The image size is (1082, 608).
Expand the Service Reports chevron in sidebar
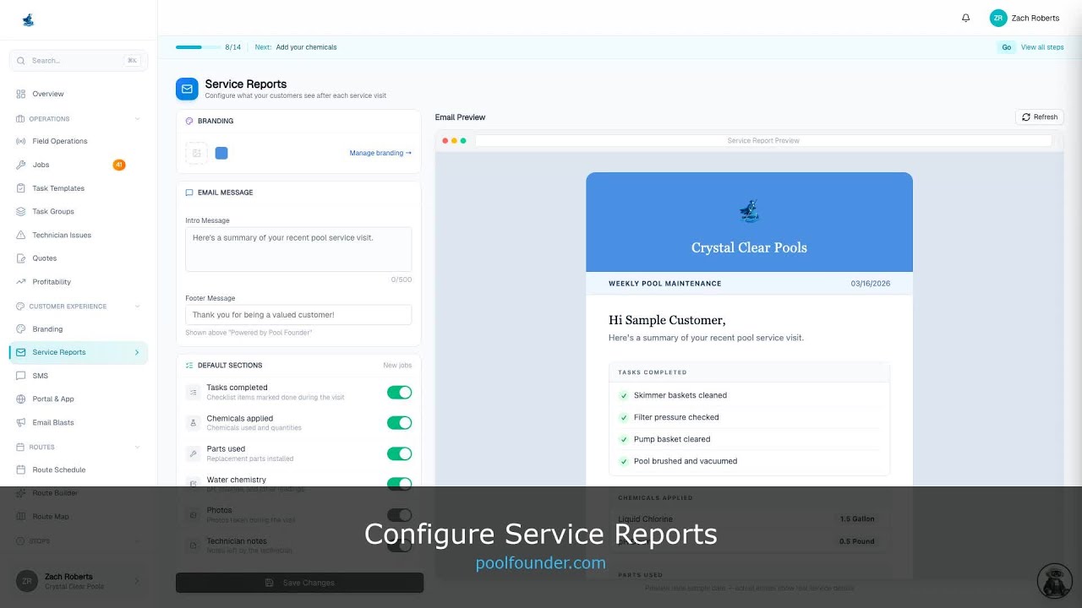[x=137, y=352]
